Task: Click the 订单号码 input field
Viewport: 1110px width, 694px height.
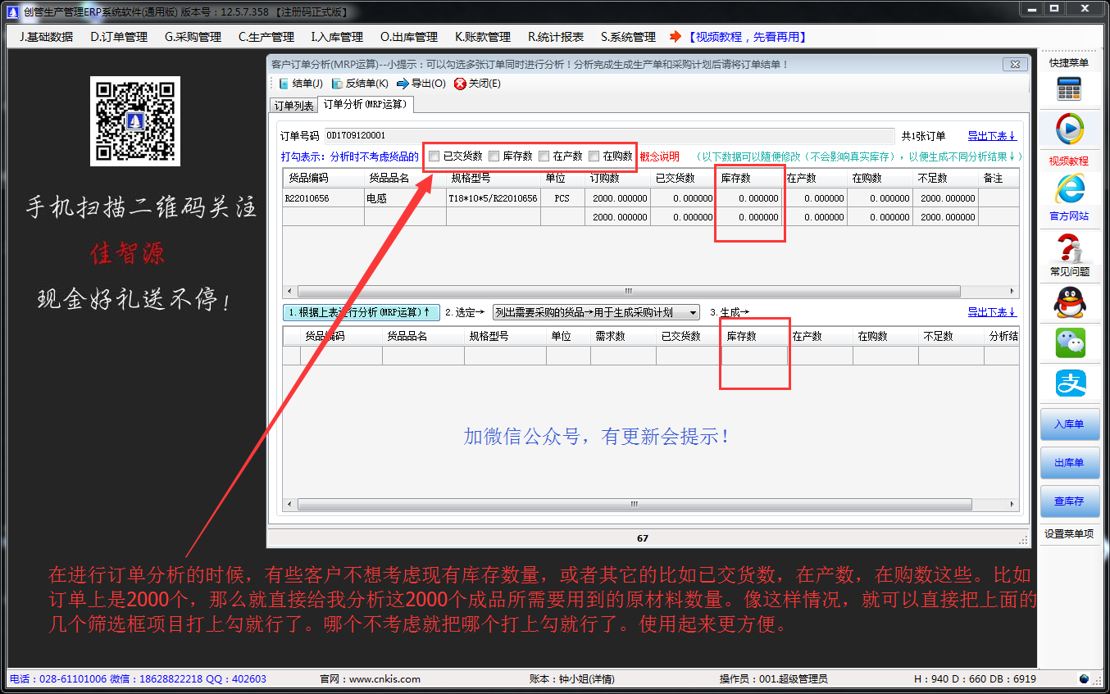Action: (x=608, y=136)
